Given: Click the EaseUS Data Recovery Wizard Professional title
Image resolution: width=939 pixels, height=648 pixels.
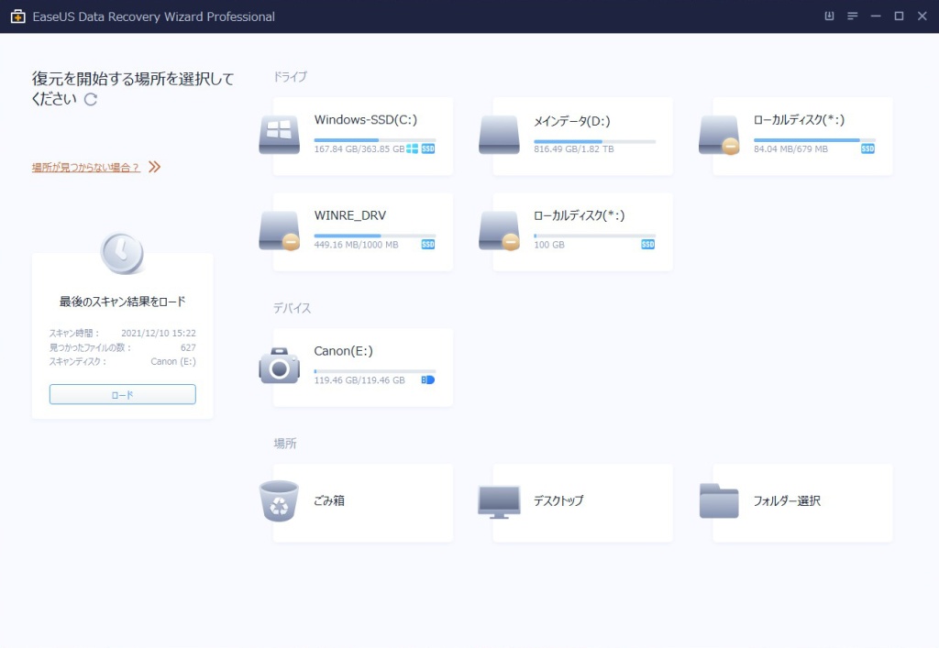Looking at the screenshot, I should click(x=153, y=16).
